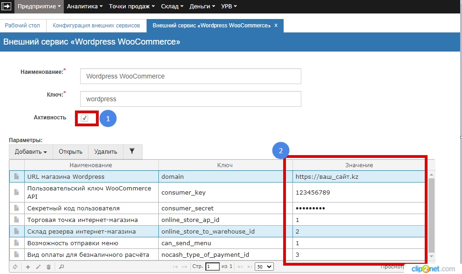Viewport: 462px width, 274px height.
Task: Click document icon of URL магазина Wordpress row
Action: [16, 176]
